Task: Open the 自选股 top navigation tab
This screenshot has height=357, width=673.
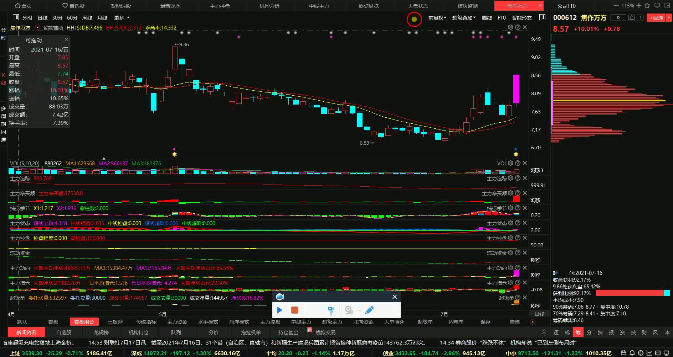Action: coord(73,6)
